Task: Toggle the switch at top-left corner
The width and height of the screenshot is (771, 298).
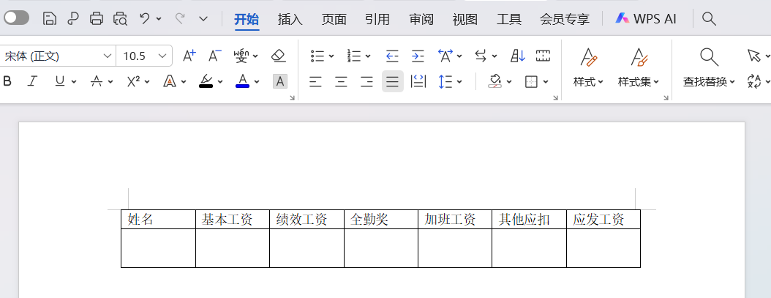Action: click(16, 18)
